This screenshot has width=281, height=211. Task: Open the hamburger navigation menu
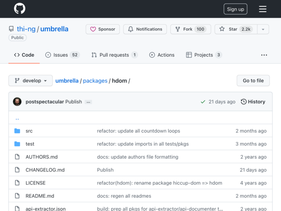pos(263,9)
